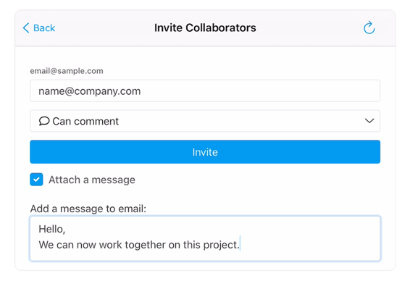Focus the email message text area
The height and width of the screenshot is (281, 410).
[x=205, y=238]
